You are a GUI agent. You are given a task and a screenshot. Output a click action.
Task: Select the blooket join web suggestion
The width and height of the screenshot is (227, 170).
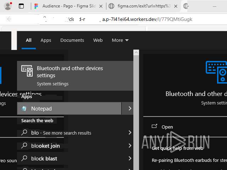(45, 146)
